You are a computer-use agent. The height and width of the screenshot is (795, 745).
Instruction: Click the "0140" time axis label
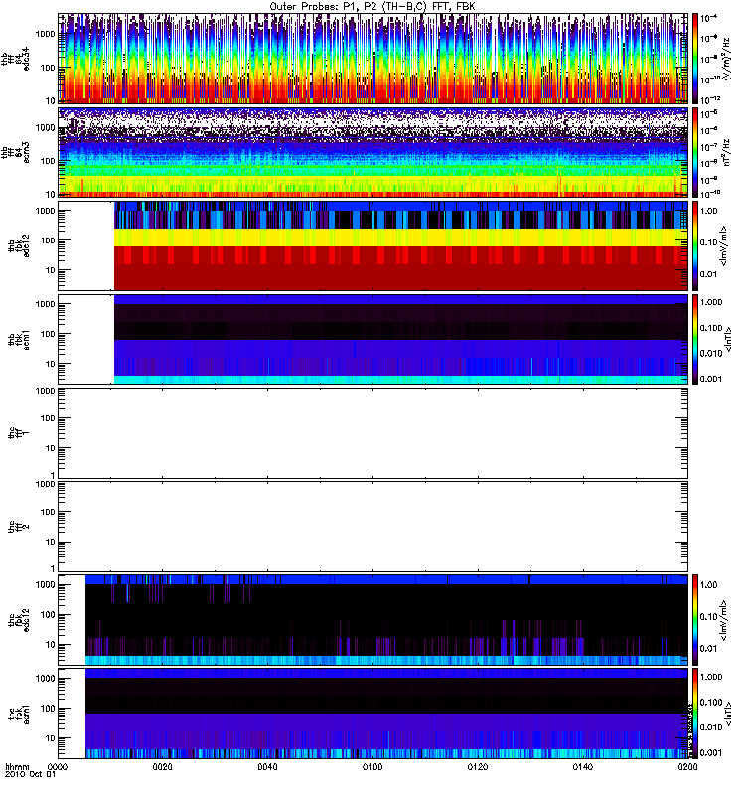click(582, 766)
